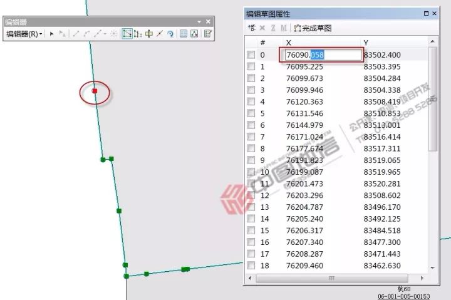This screenshot has height=300, width=451.
Task: Click the red selected vertex on map
Action: [x=95, y=91]
